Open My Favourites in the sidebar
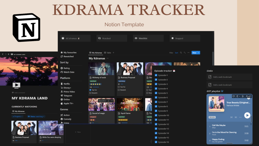The width and height of the screenshot is (259, 146). [70, 52]
